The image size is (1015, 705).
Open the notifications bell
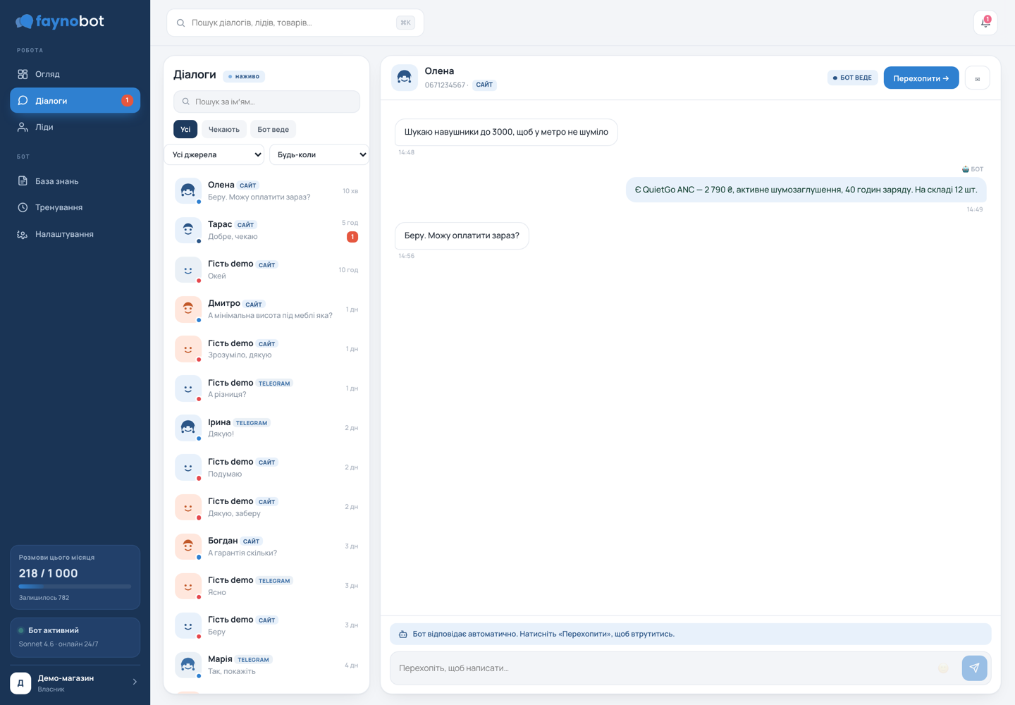[985, 23]
